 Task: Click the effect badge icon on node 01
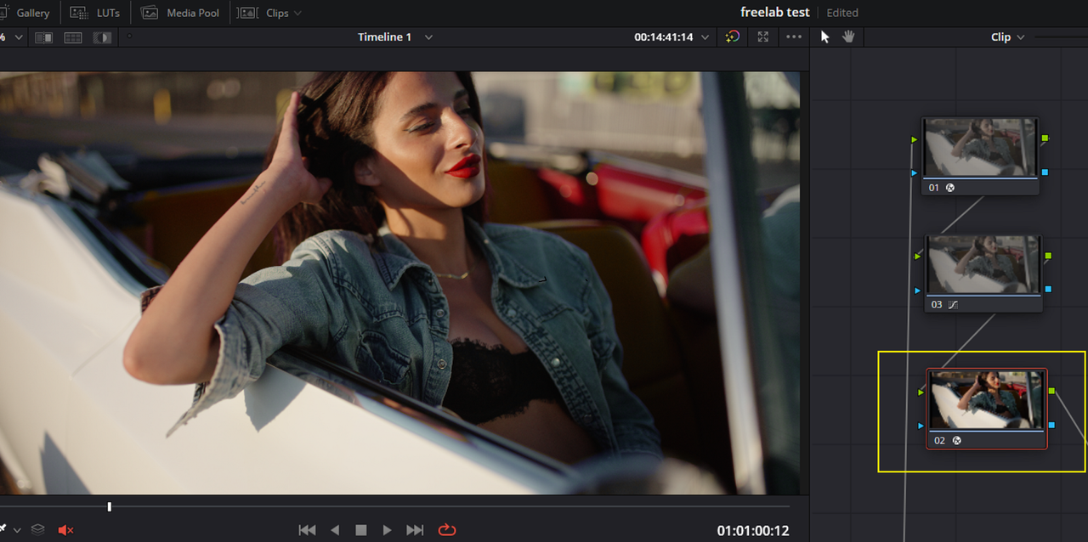tap(950, 188)
